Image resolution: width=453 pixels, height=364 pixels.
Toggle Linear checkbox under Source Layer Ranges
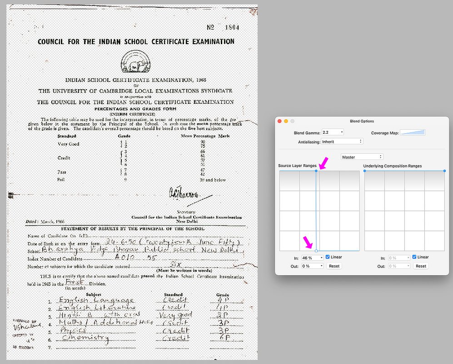[x=327, y=257]
